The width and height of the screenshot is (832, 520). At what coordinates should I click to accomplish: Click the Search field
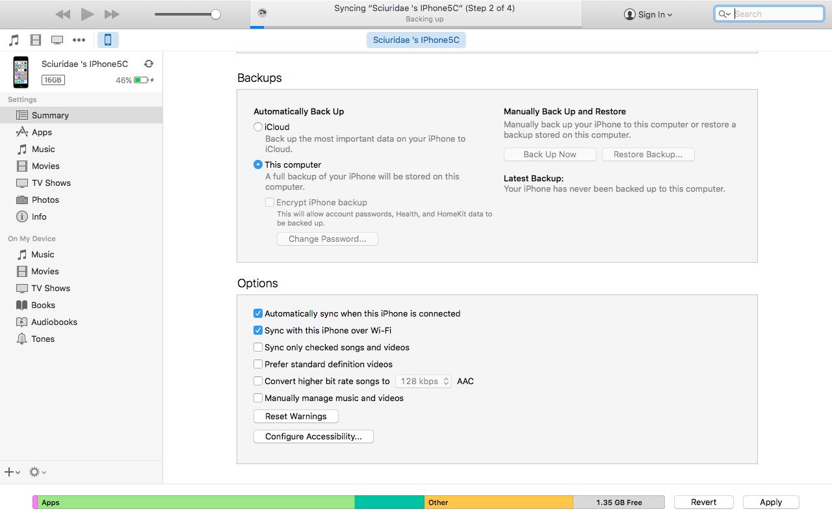tap(769, 14)
